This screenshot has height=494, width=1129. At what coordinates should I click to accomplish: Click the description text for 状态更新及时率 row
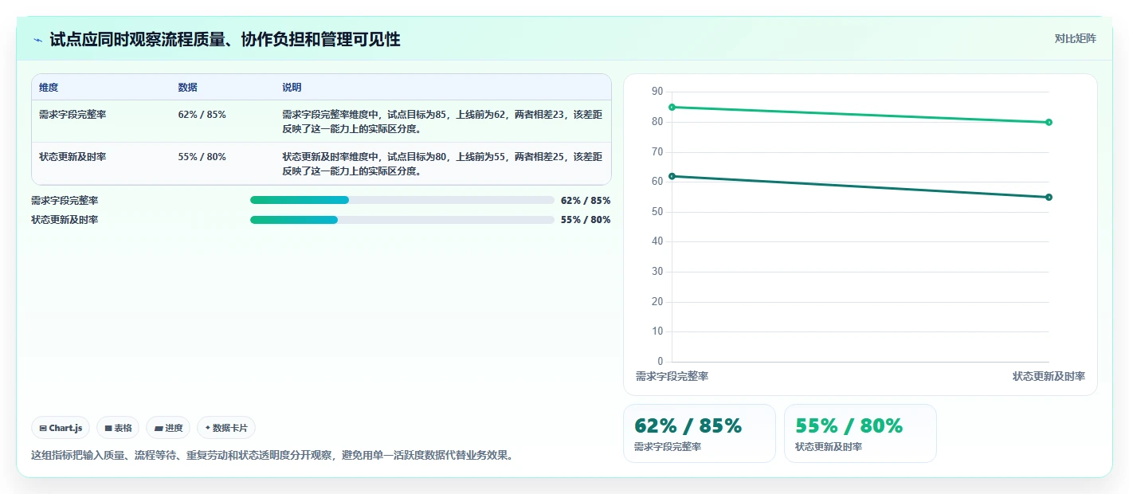tap(442, 164)
